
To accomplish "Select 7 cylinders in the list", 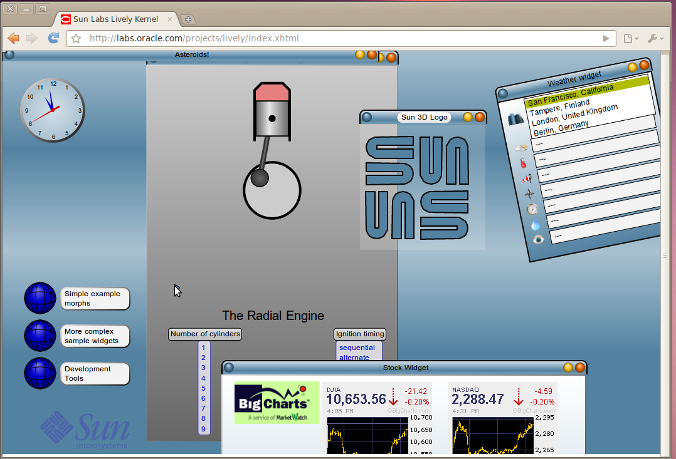I will [x=203, y=408].
